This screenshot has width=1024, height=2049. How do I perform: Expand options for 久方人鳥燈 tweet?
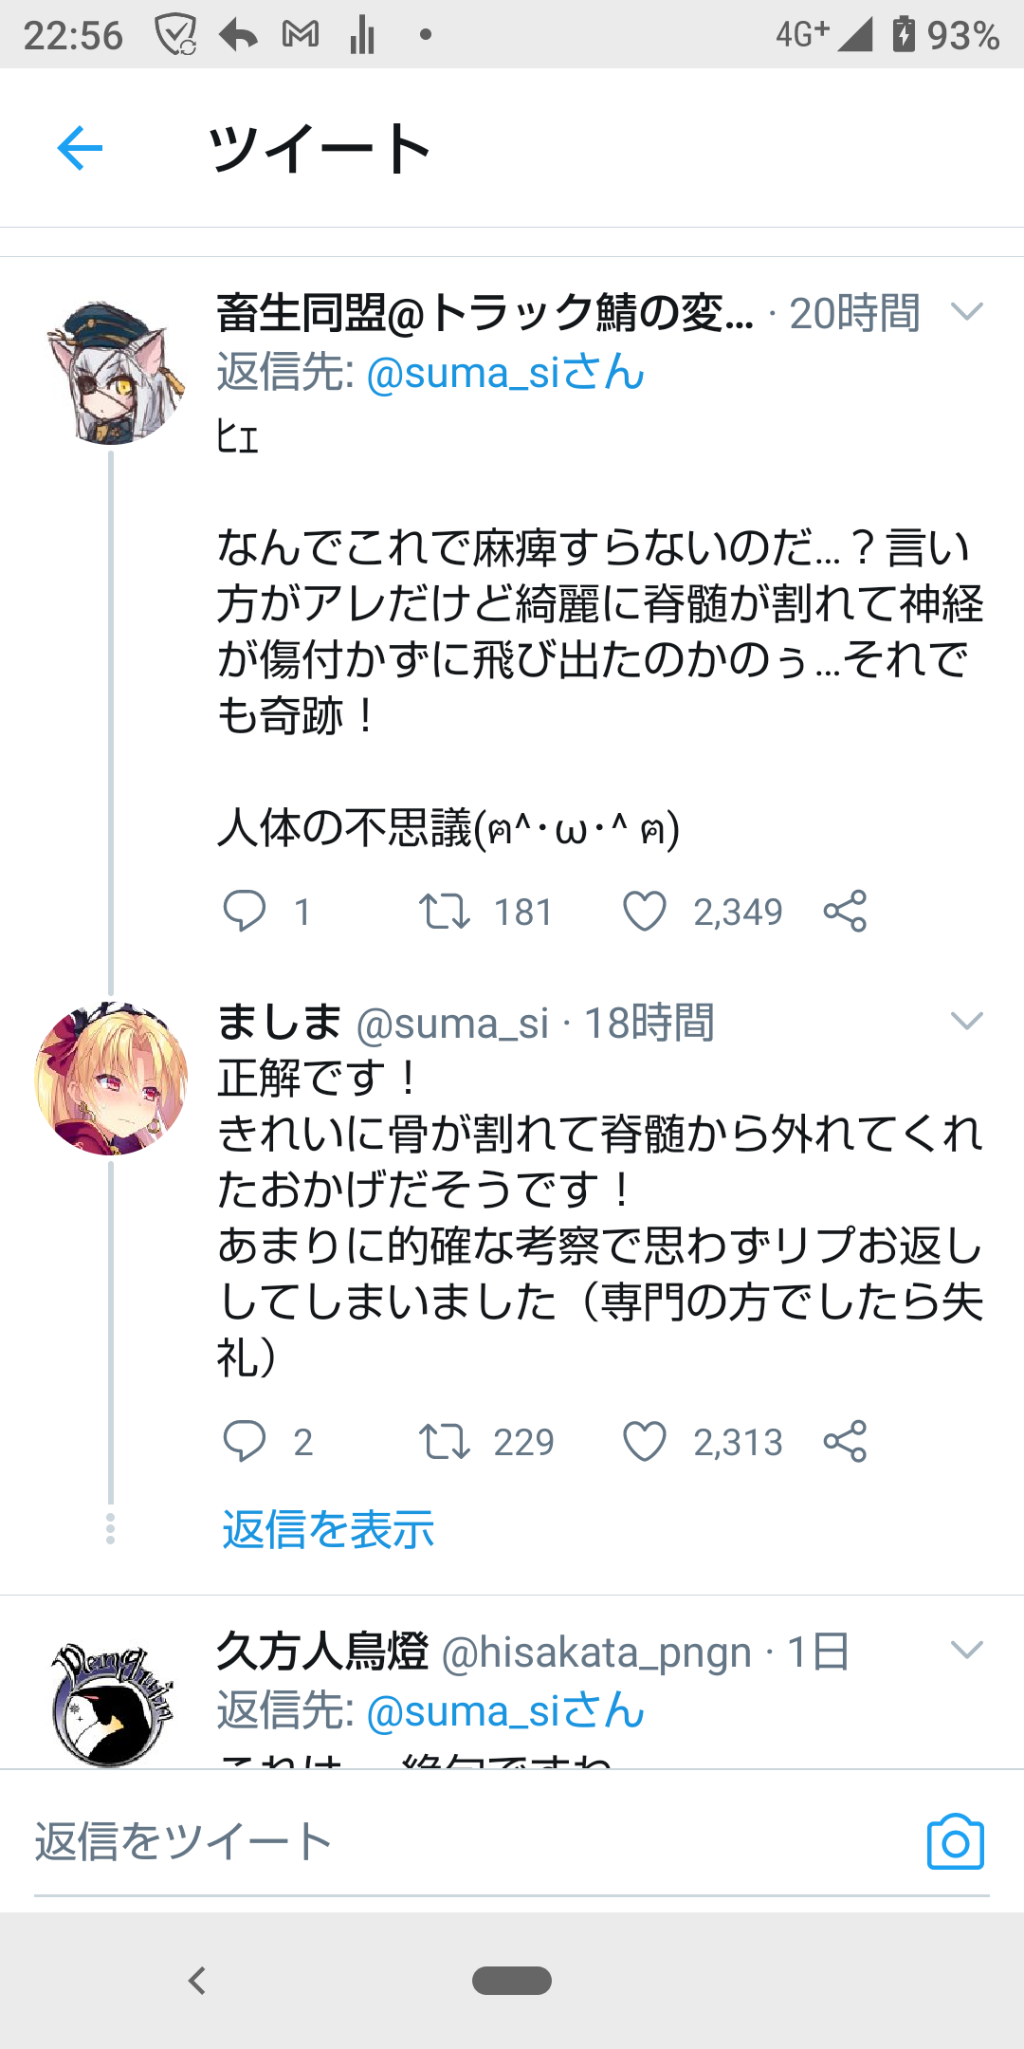coord(966,1651)
